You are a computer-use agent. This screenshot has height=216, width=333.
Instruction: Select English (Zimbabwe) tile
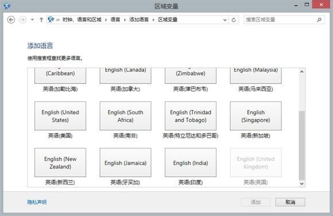click(x=191, y=76)
